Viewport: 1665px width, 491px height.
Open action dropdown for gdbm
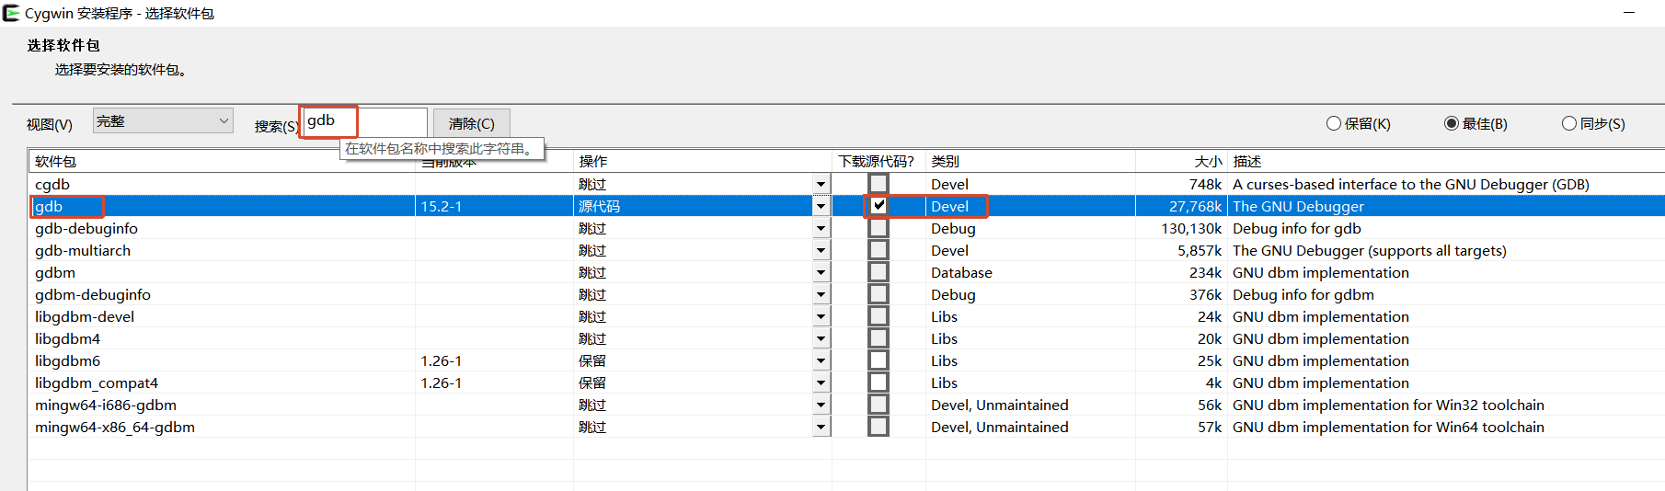click(x=821, y=272)
